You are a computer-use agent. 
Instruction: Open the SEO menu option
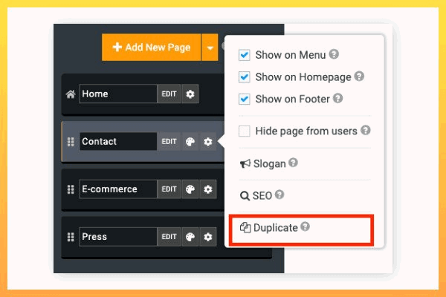[256, 195]
